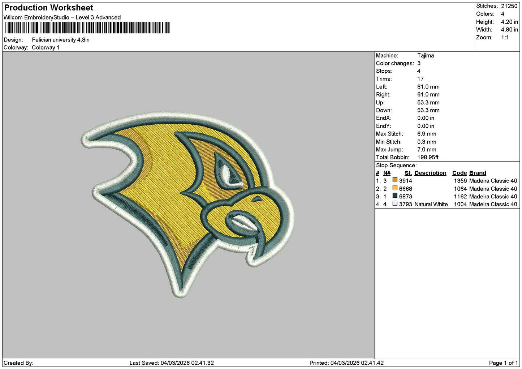
Task: Click the Zoom value 1:1
Action: coord(505,38)
